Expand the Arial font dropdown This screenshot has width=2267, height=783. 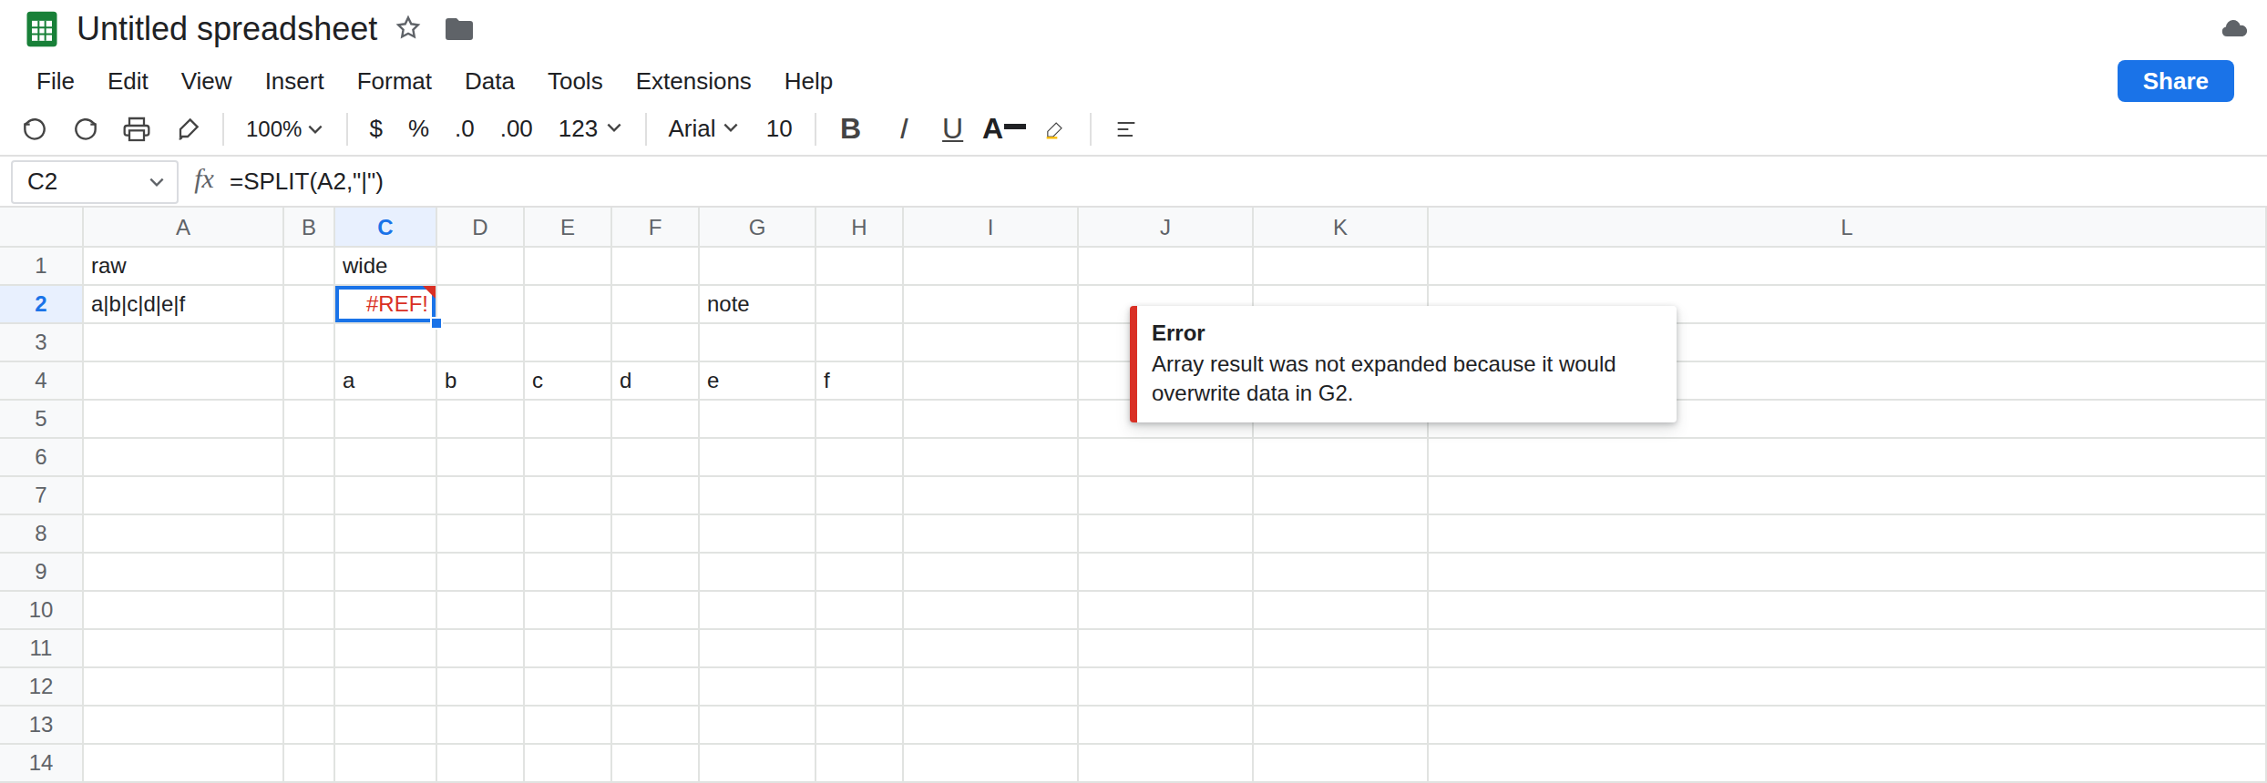[703, 129]
